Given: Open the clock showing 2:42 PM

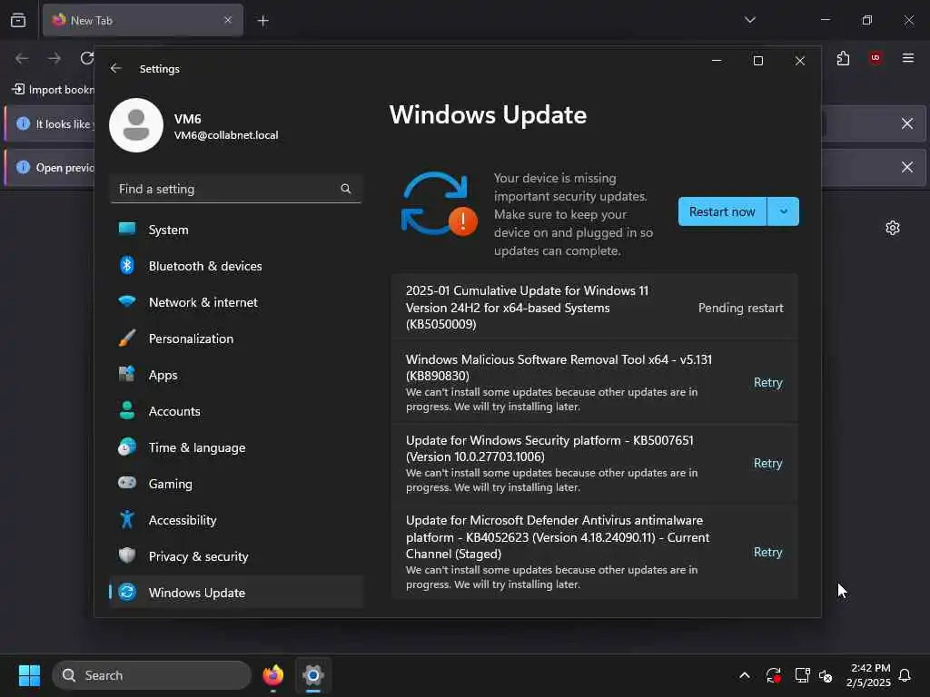Looking at the screenshot, I should 869,675.
